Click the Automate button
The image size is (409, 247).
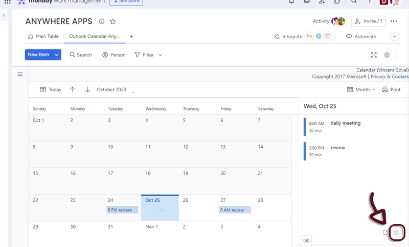tap(361, 37)
